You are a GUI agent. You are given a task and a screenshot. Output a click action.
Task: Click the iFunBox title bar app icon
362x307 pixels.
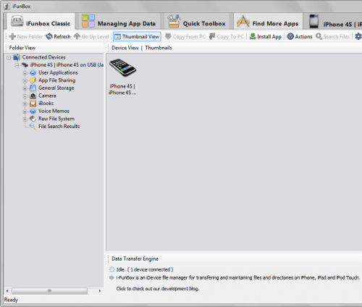point(7,7)
